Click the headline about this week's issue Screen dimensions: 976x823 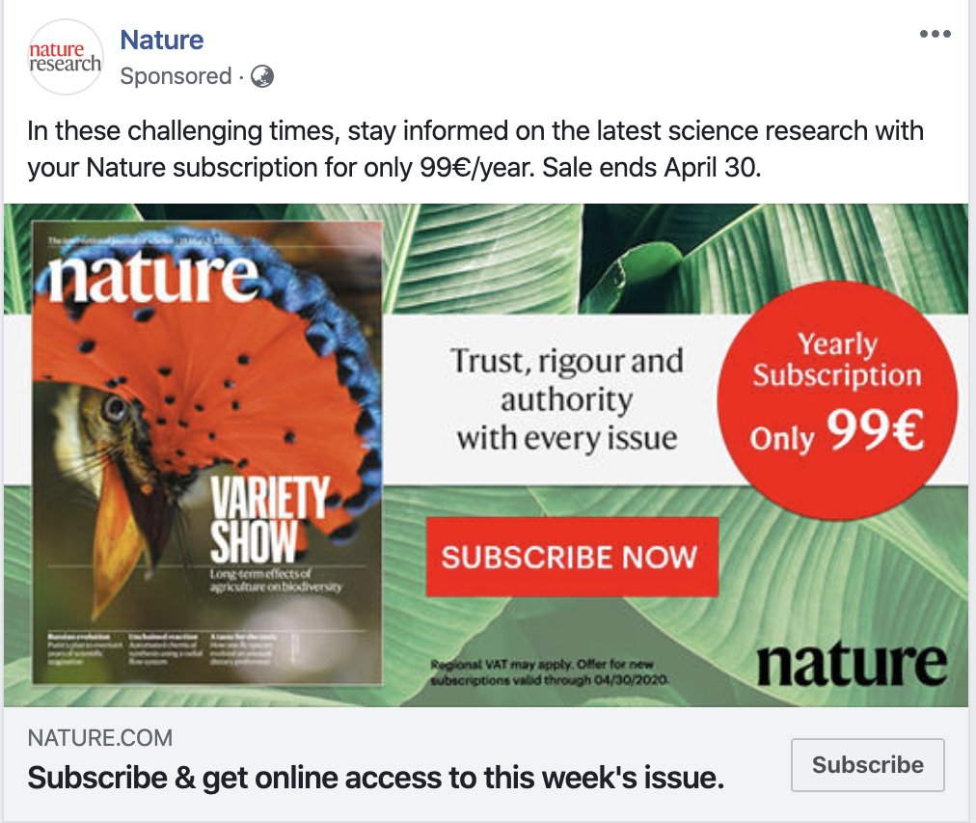pyautogui.click(x=375, y=777)
